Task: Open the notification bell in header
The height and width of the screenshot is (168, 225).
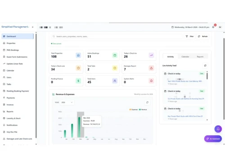Action: tap(213, 27)
